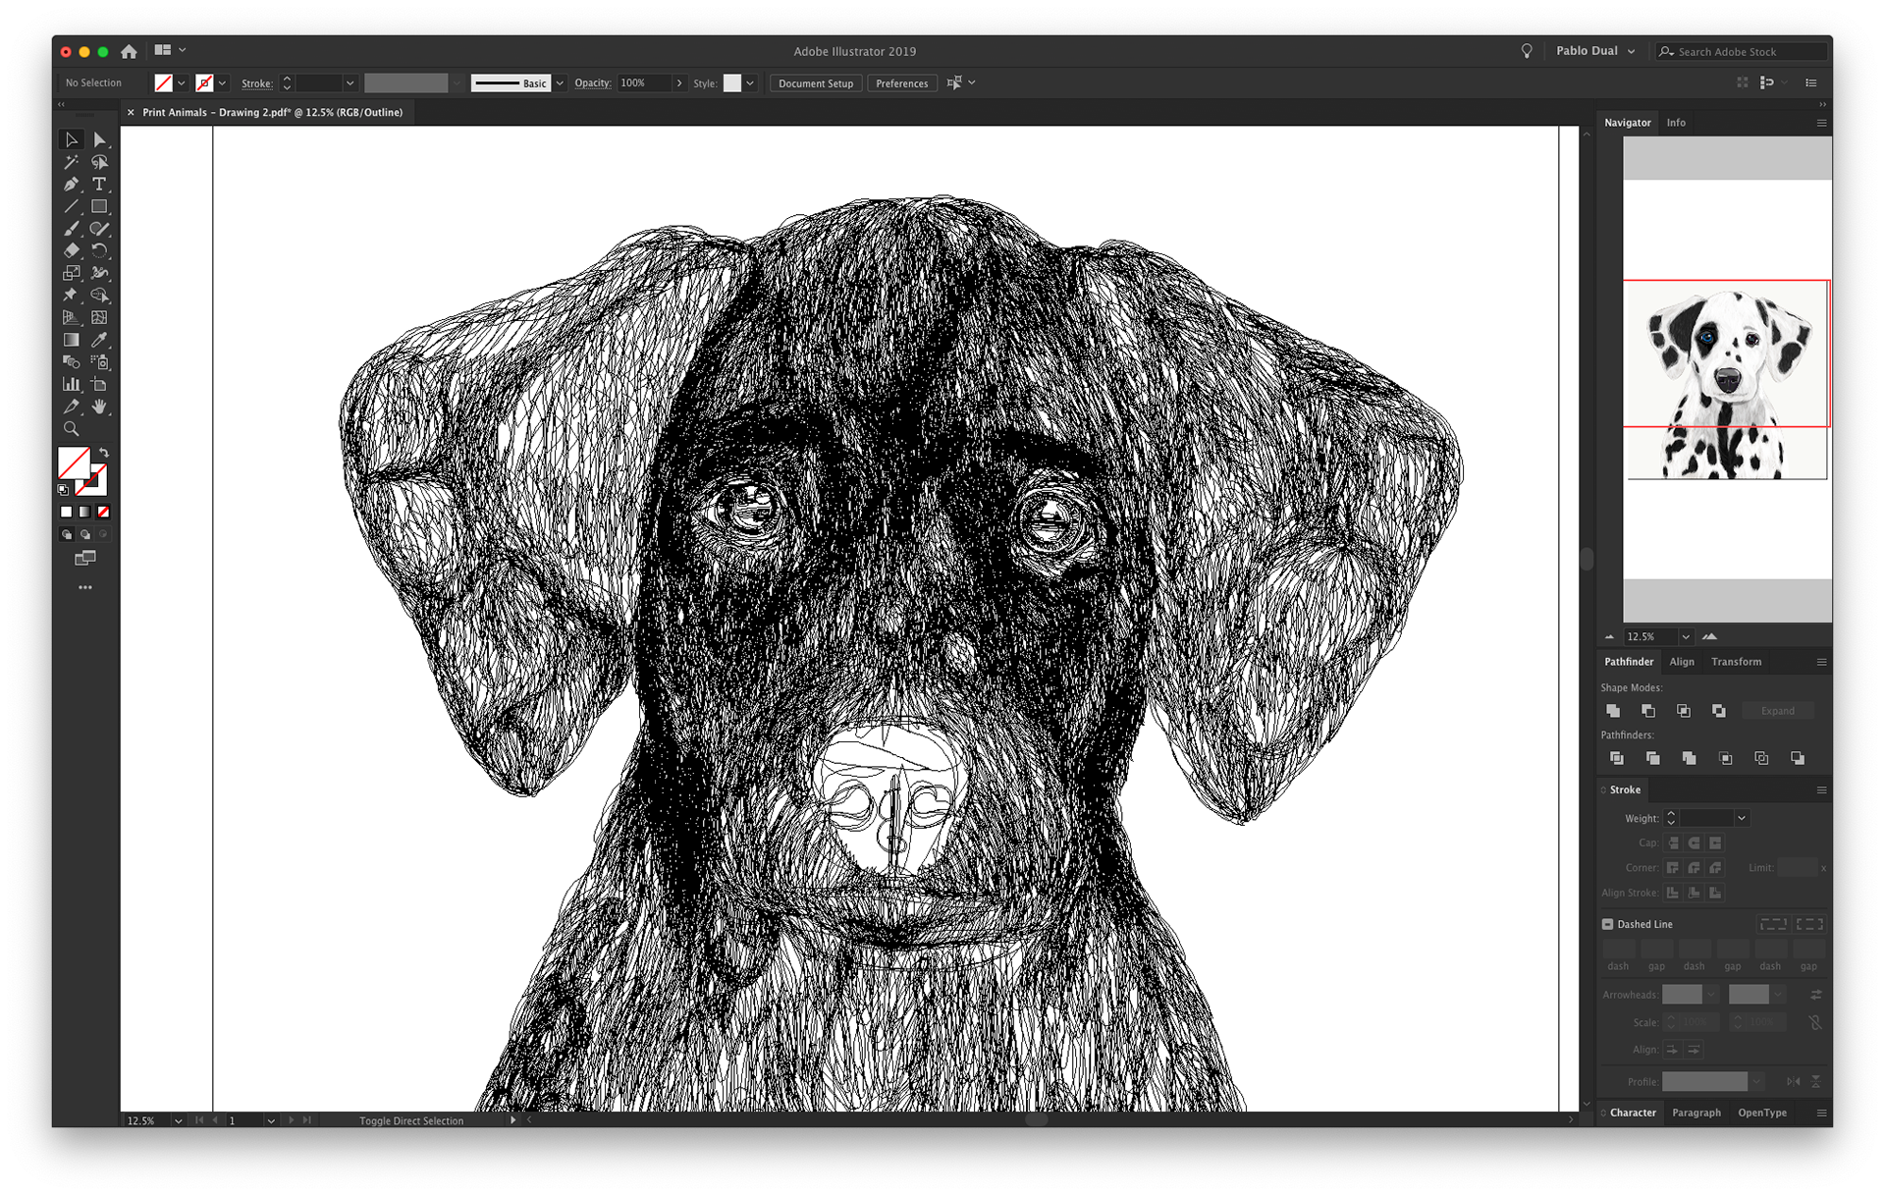Enable the Dashed Line checkbox
The image size is (1885, 1196).
pyautogui.click(x=1608, y=924)
